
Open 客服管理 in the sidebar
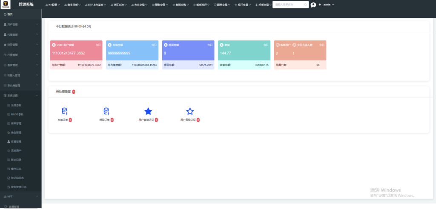(x=21, y=142)
